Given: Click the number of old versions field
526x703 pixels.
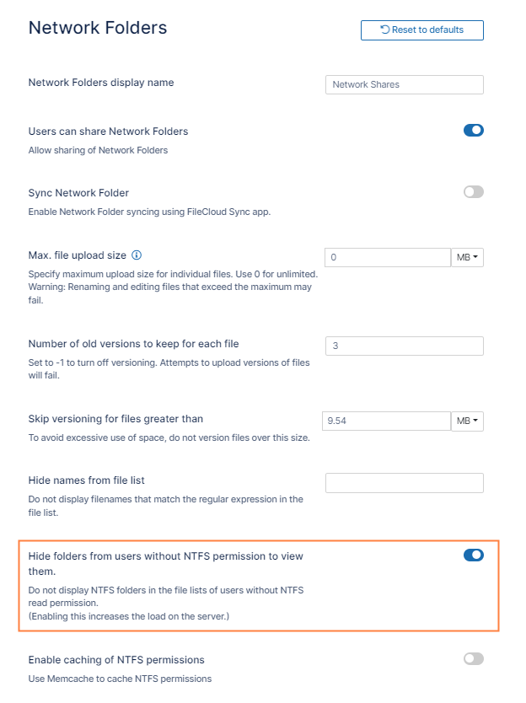Looking at the screenshot, I should [404, 346].
